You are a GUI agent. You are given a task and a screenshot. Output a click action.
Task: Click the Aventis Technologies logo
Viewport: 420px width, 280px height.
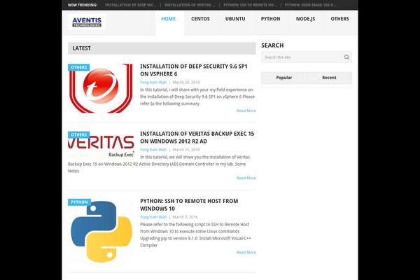coord(87,22)
